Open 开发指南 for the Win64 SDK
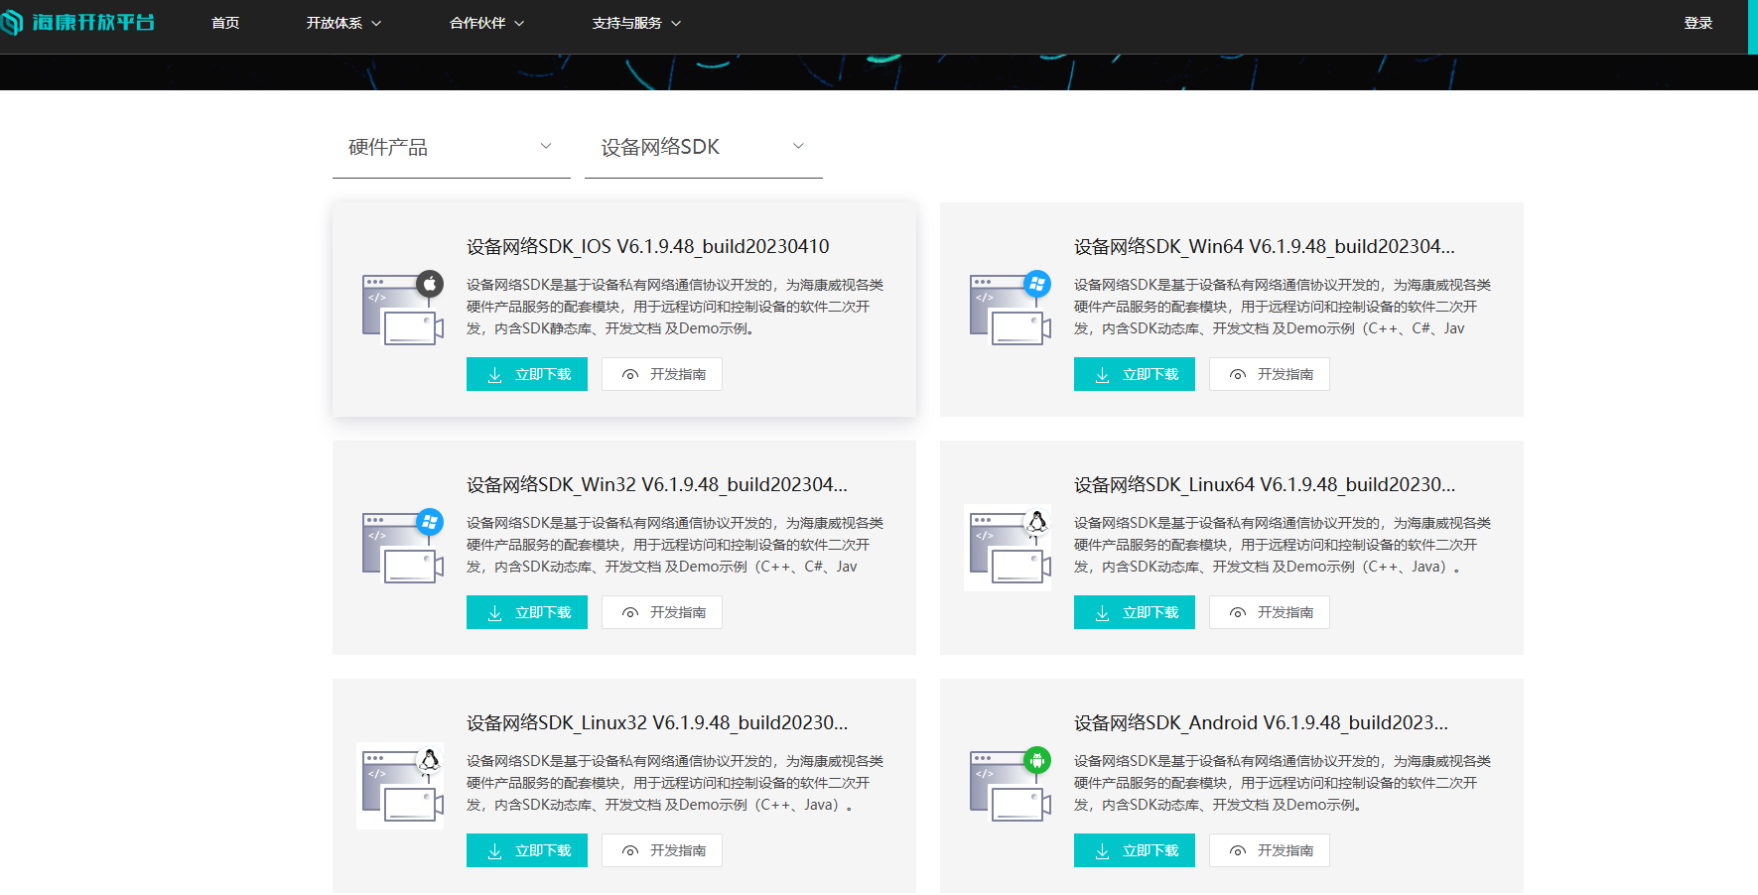 [x=1270, y=374]
